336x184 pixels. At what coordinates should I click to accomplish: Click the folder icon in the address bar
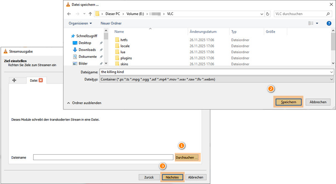tap(97, 14)
